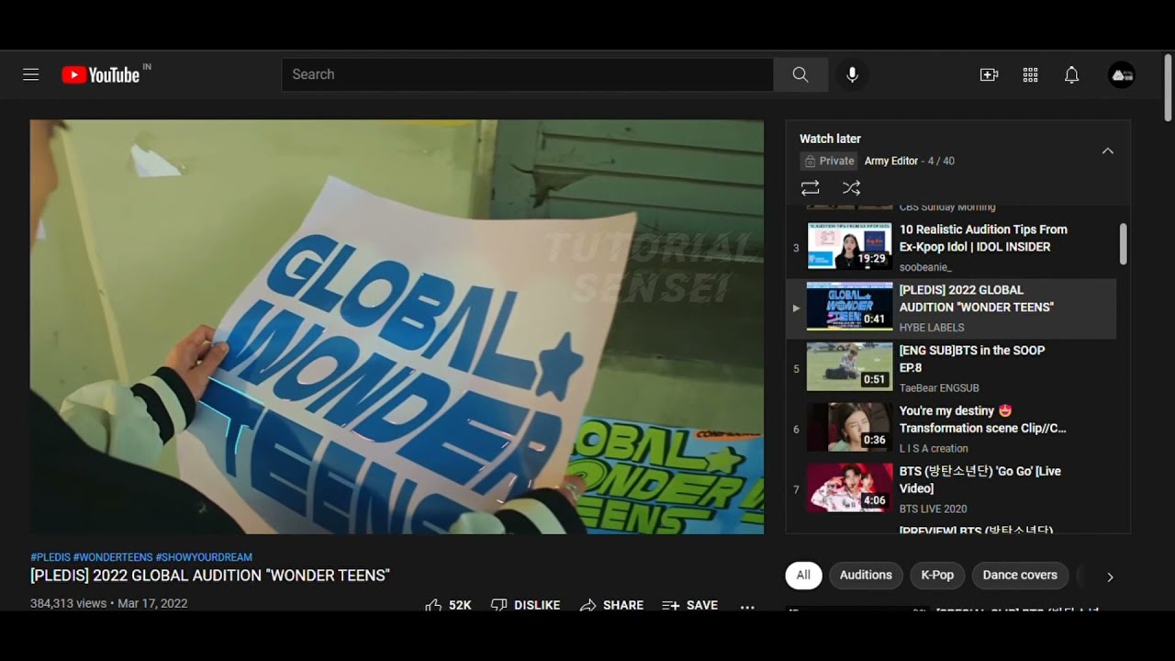Click 'L I S A creation' channel name
Screen dimensions: 1175x661
pos(934,449)
